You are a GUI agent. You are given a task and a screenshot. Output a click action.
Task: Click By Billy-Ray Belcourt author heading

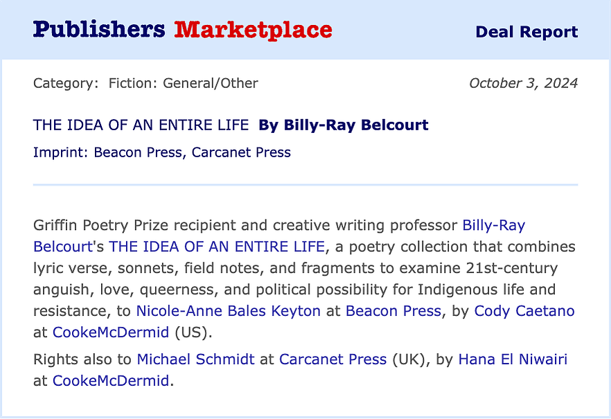coord(344,125)
